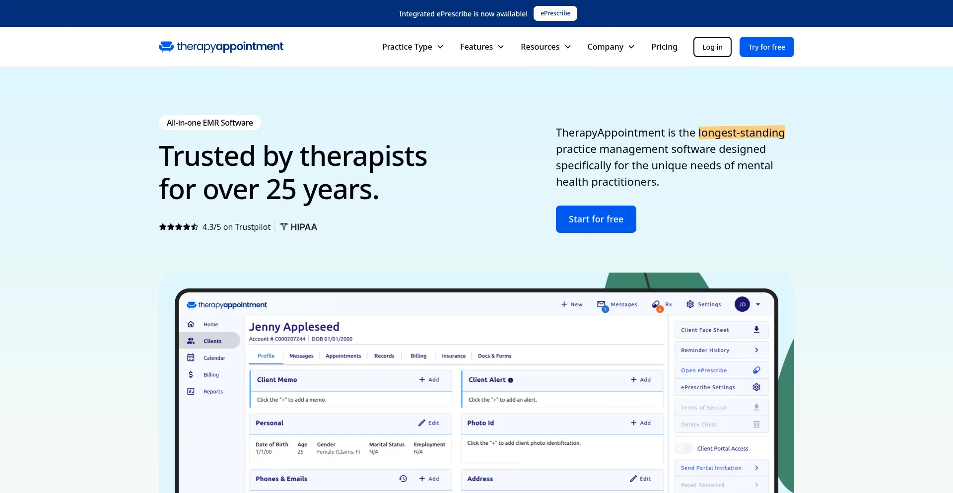
Task: Click the Rx pill icon
Action: [656, 304]
